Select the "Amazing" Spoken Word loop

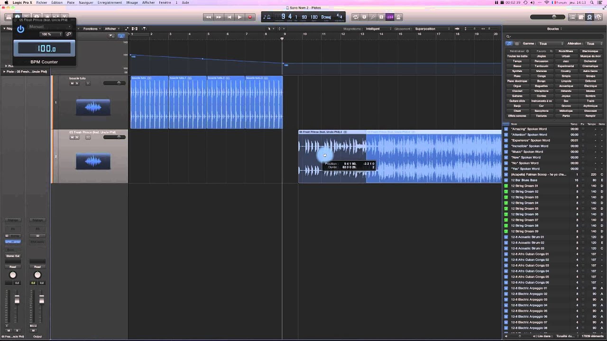tap(553, 129)
